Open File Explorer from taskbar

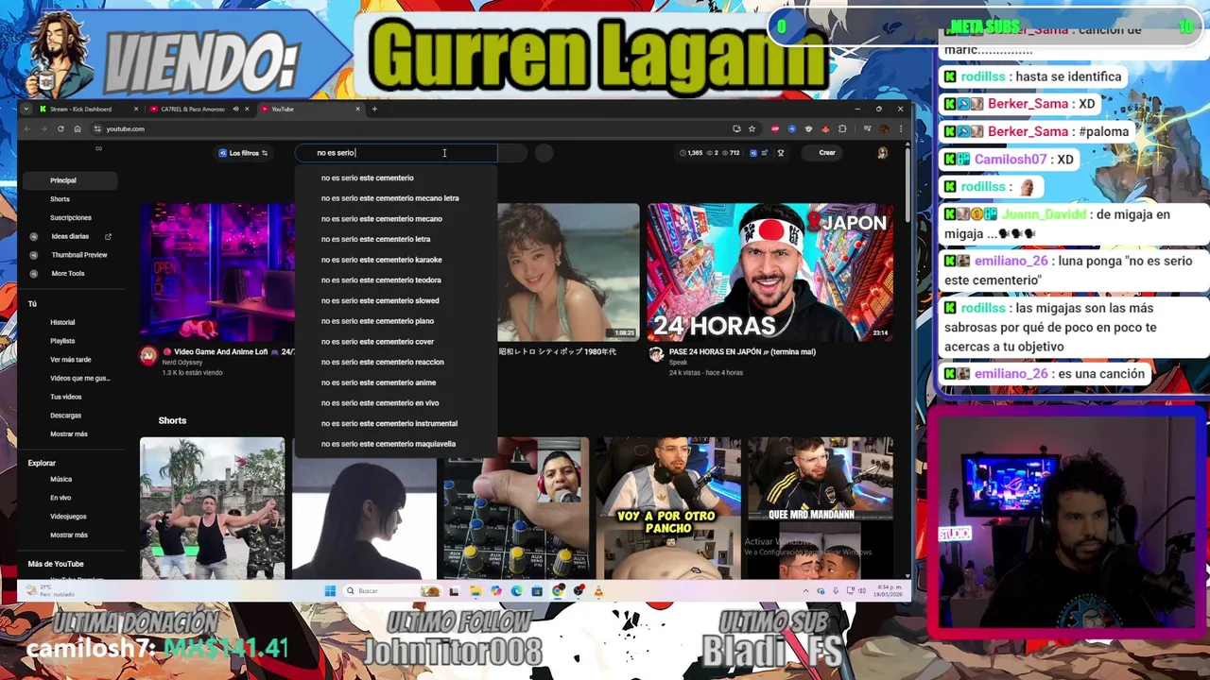[x=475, y=591]
